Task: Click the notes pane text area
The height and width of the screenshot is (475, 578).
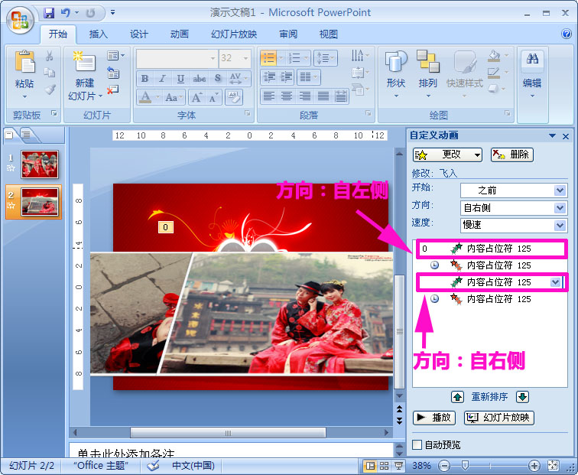Action: [231, 450]
